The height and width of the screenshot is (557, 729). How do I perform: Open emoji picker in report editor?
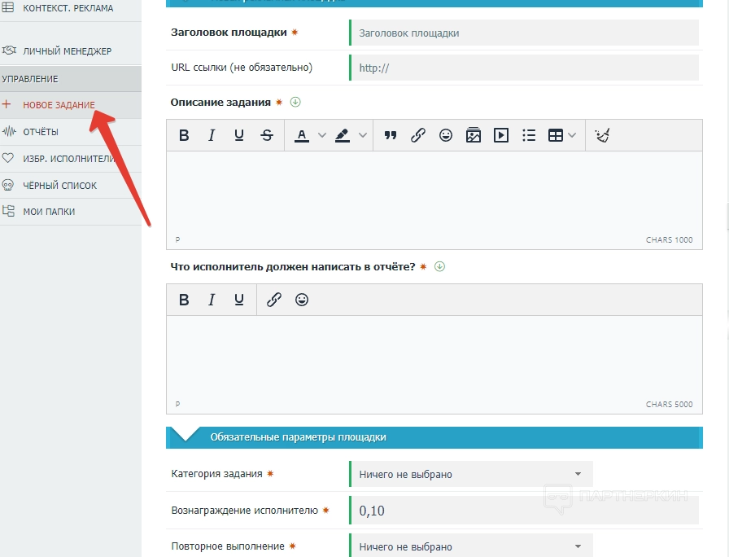pos(302,300)
